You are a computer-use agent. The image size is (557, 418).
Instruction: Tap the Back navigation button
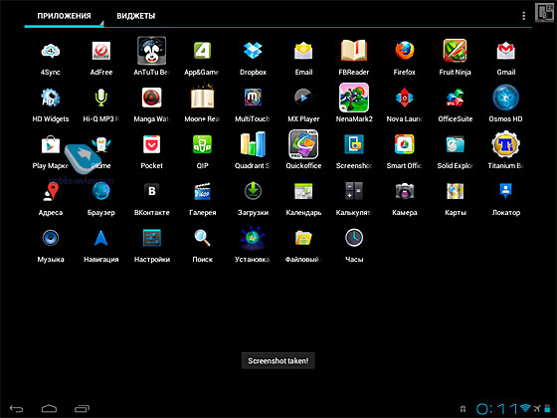[16, 409]
